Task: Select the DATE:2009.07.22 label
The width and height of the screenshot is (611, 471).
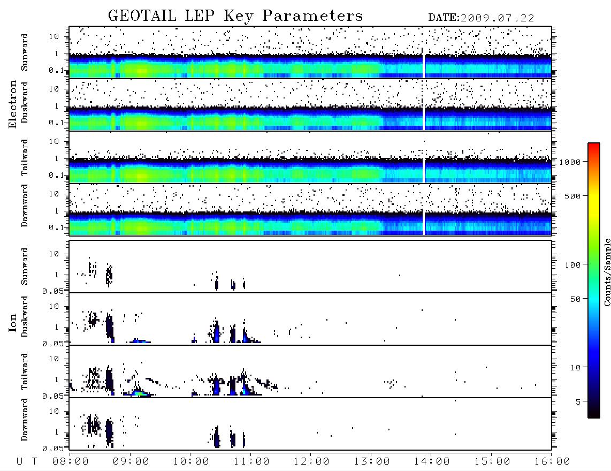Action: (481, 18)
